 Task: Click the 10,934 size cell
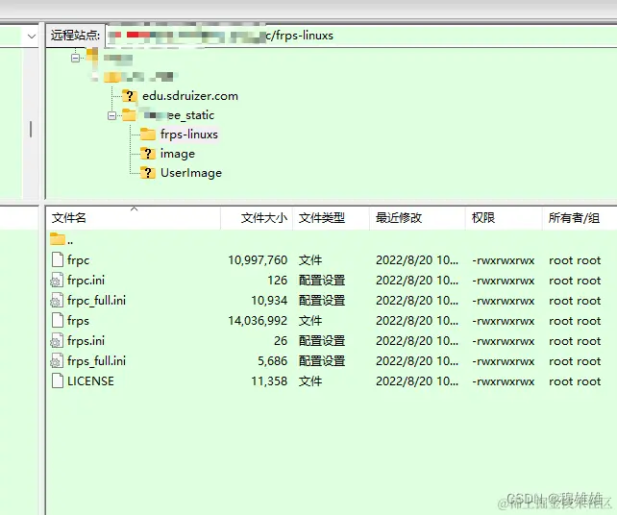tap(269, 301)
